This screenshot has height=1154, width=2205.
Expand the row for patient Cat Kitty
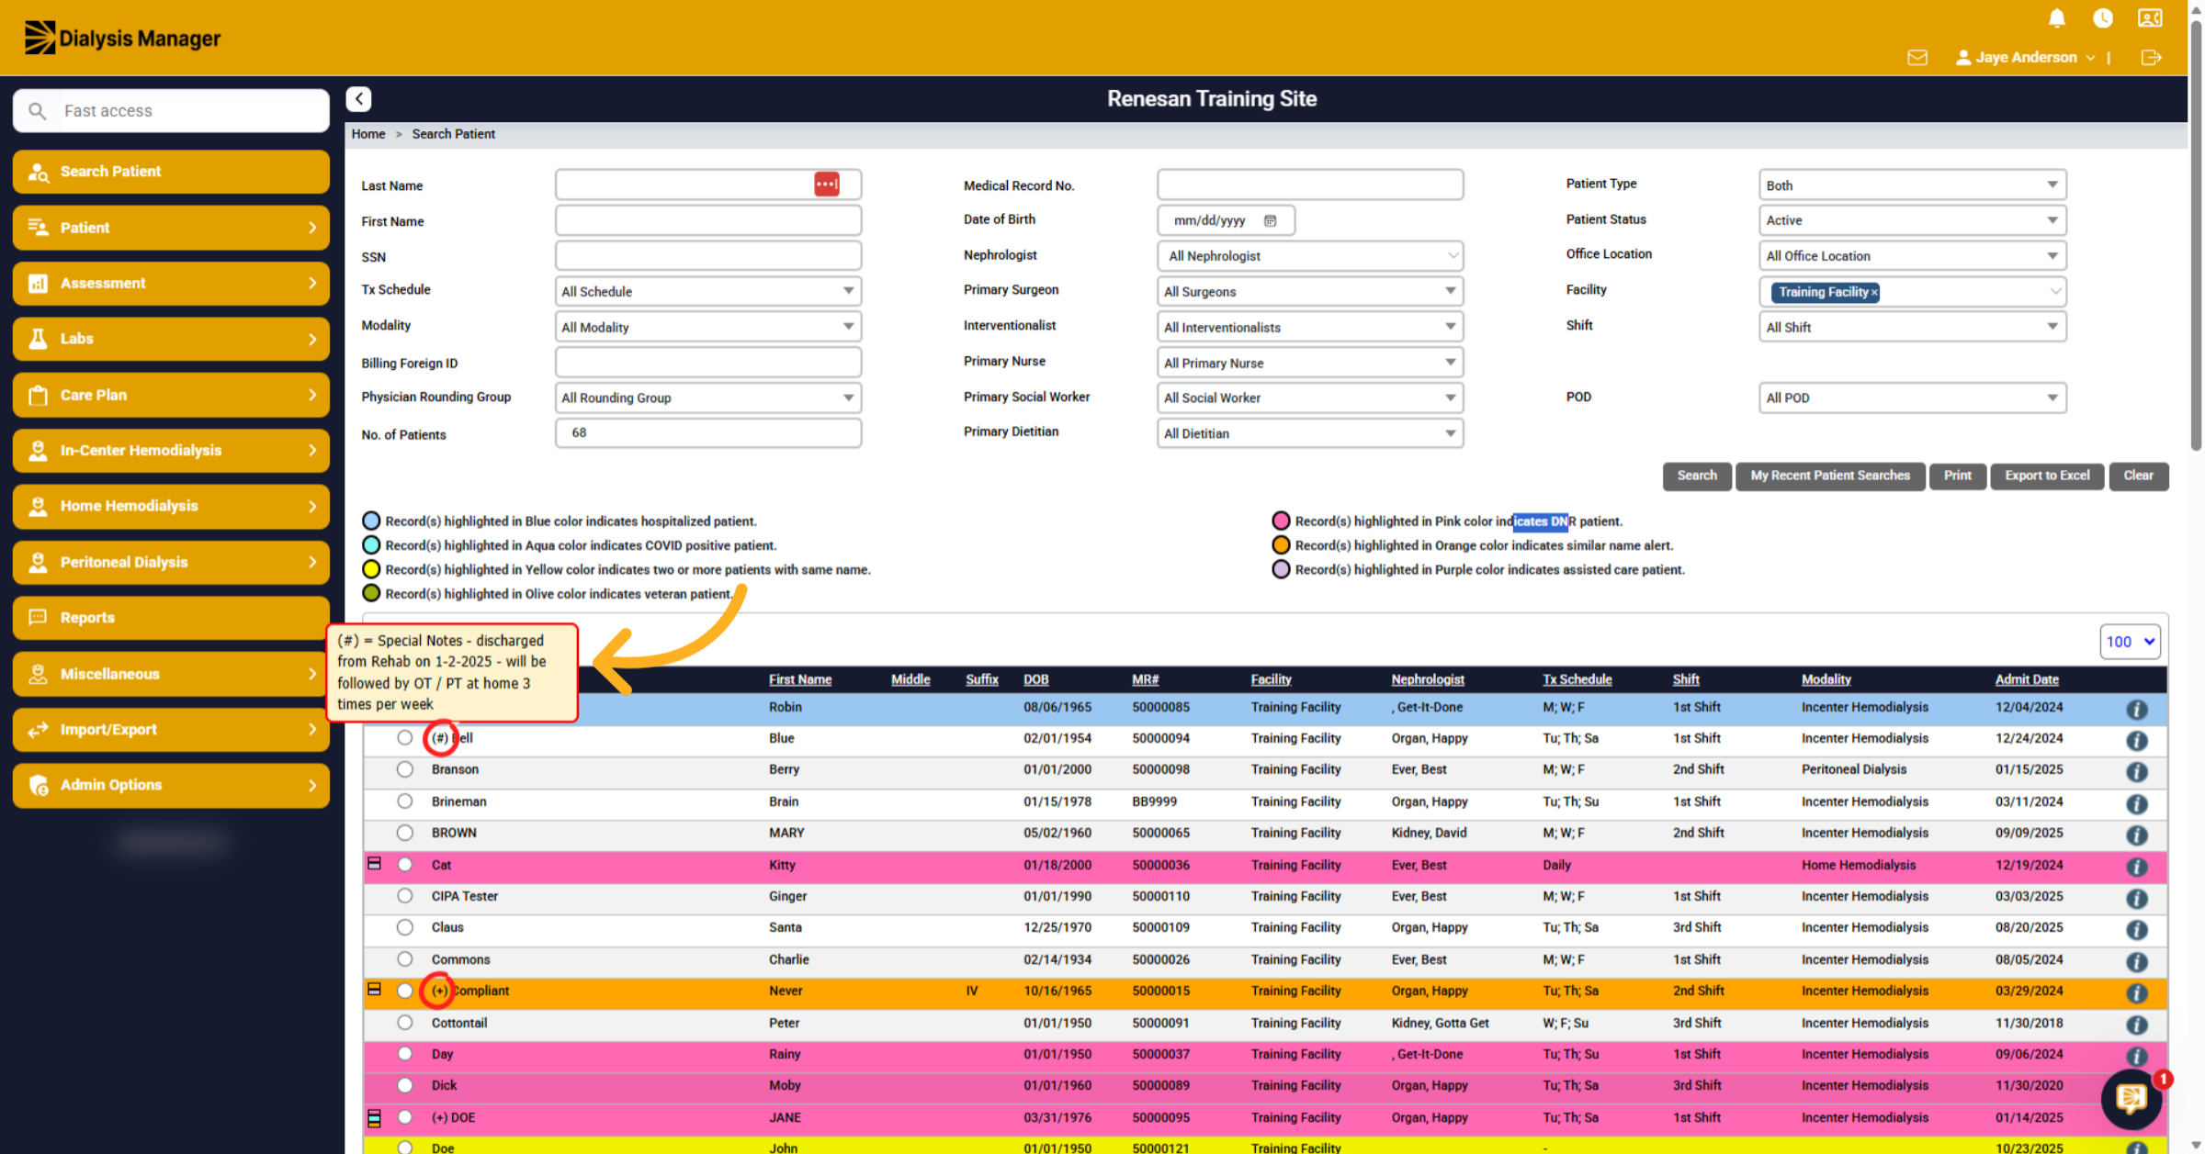click(374, 864)
